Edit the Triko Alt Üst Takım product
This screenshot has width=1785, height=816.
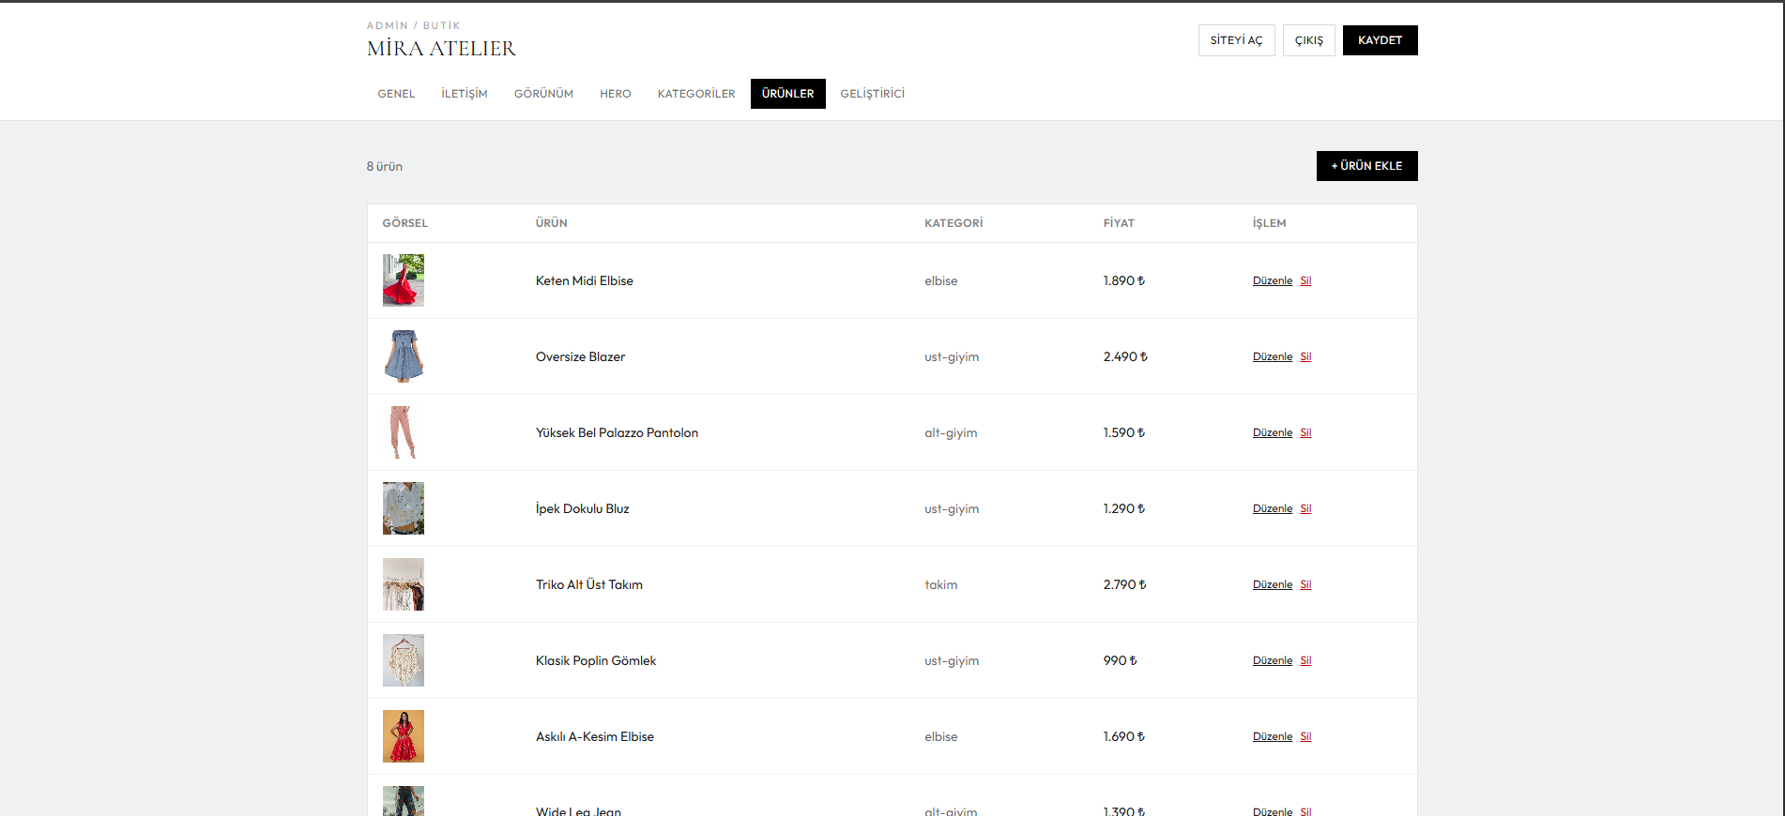(x=1273, y=584)
